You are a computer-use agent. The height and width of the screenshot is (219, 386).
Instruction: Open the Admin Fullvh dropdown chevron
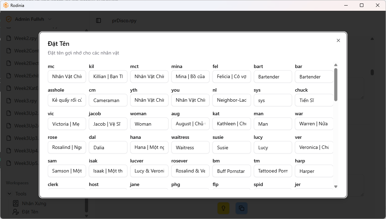[49, 19]
